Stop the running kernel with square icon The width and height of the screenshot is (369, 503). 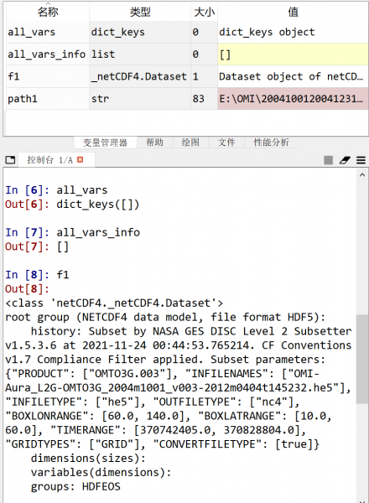tap(328, 160)
